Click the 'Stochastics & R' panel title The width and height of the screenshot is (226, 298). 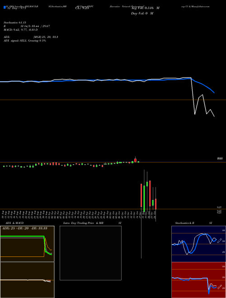click(185, 223)
